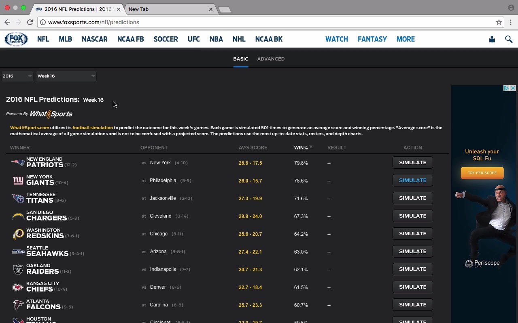The image size is (518, 323).
Task: Simulate the Giants at Philadelphia game
Action: click(412, 180)
